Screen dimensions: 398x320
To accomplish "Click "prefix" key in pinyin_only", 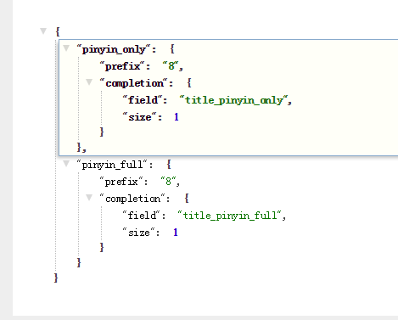I will (x=122, y=66).
